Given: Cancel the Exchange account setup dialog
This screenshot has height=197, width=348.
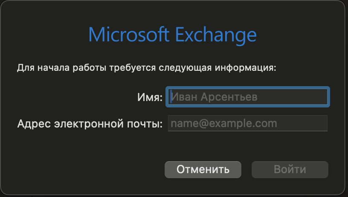Looking at the screenshot, I should coord(203,169).
